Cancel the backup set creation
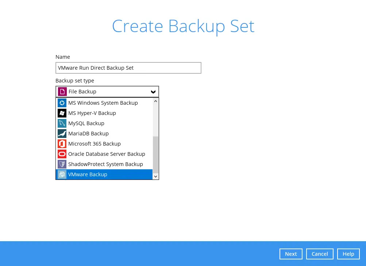The height and width of the screenshot is (266, 366). (x=320, y=254)
